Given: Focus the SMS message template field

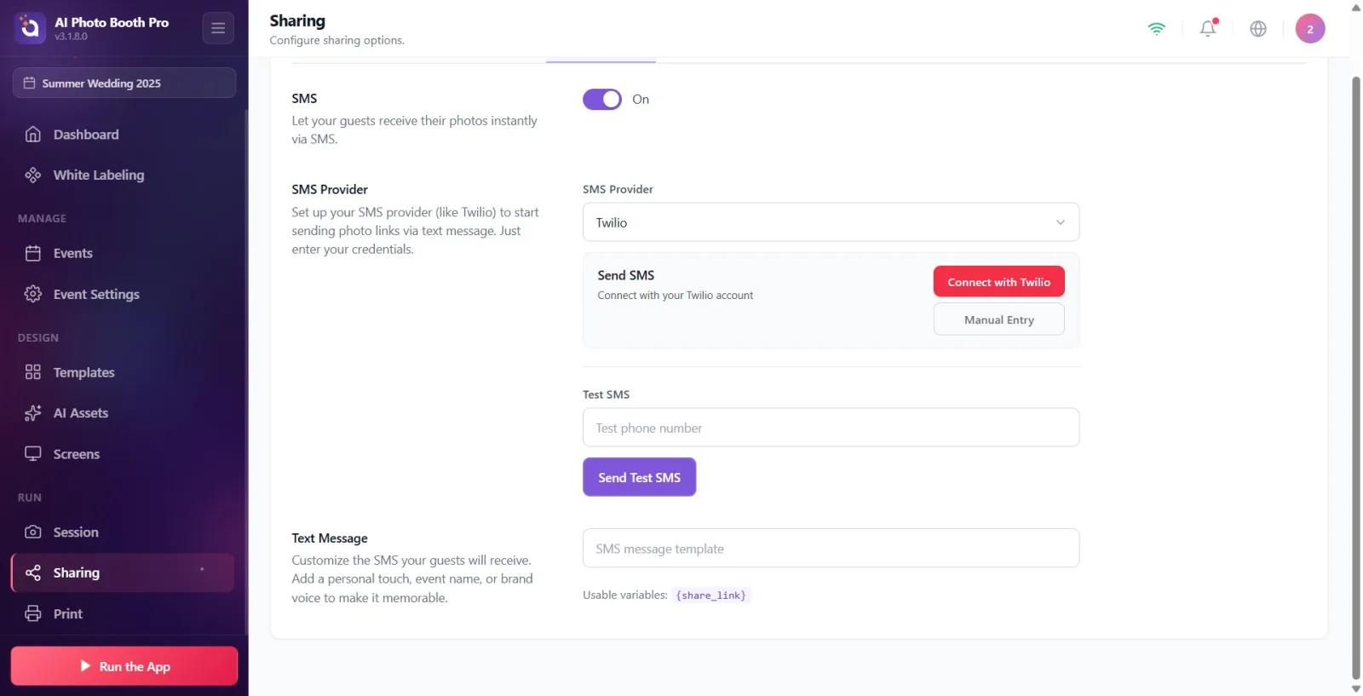Looking at the screenshot, I should (x=831, y=549).
